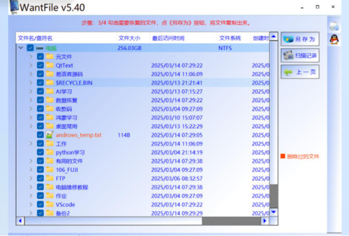Open the QQ penguin contact icon
Viewport: 349px width, 236px height.
pyautogui.click(x=334, y=40)
